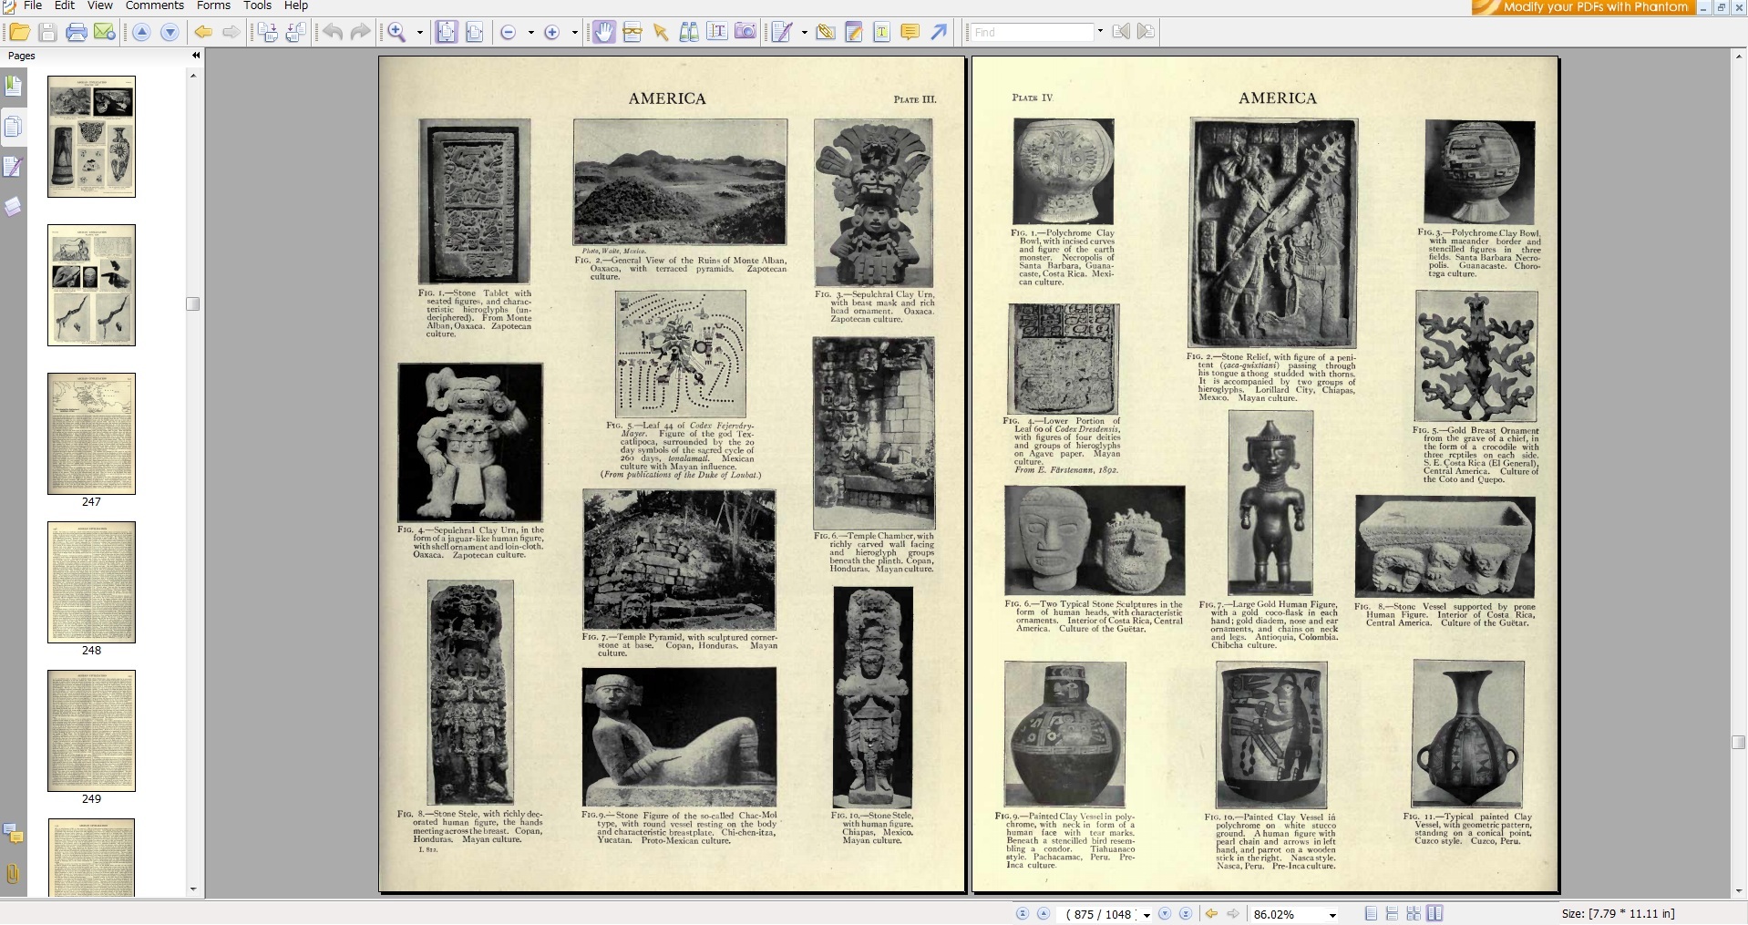Open the Tools menu
Image resolution: width=1748 pixels, height=925 pixels.
click(x=257, y=5)
